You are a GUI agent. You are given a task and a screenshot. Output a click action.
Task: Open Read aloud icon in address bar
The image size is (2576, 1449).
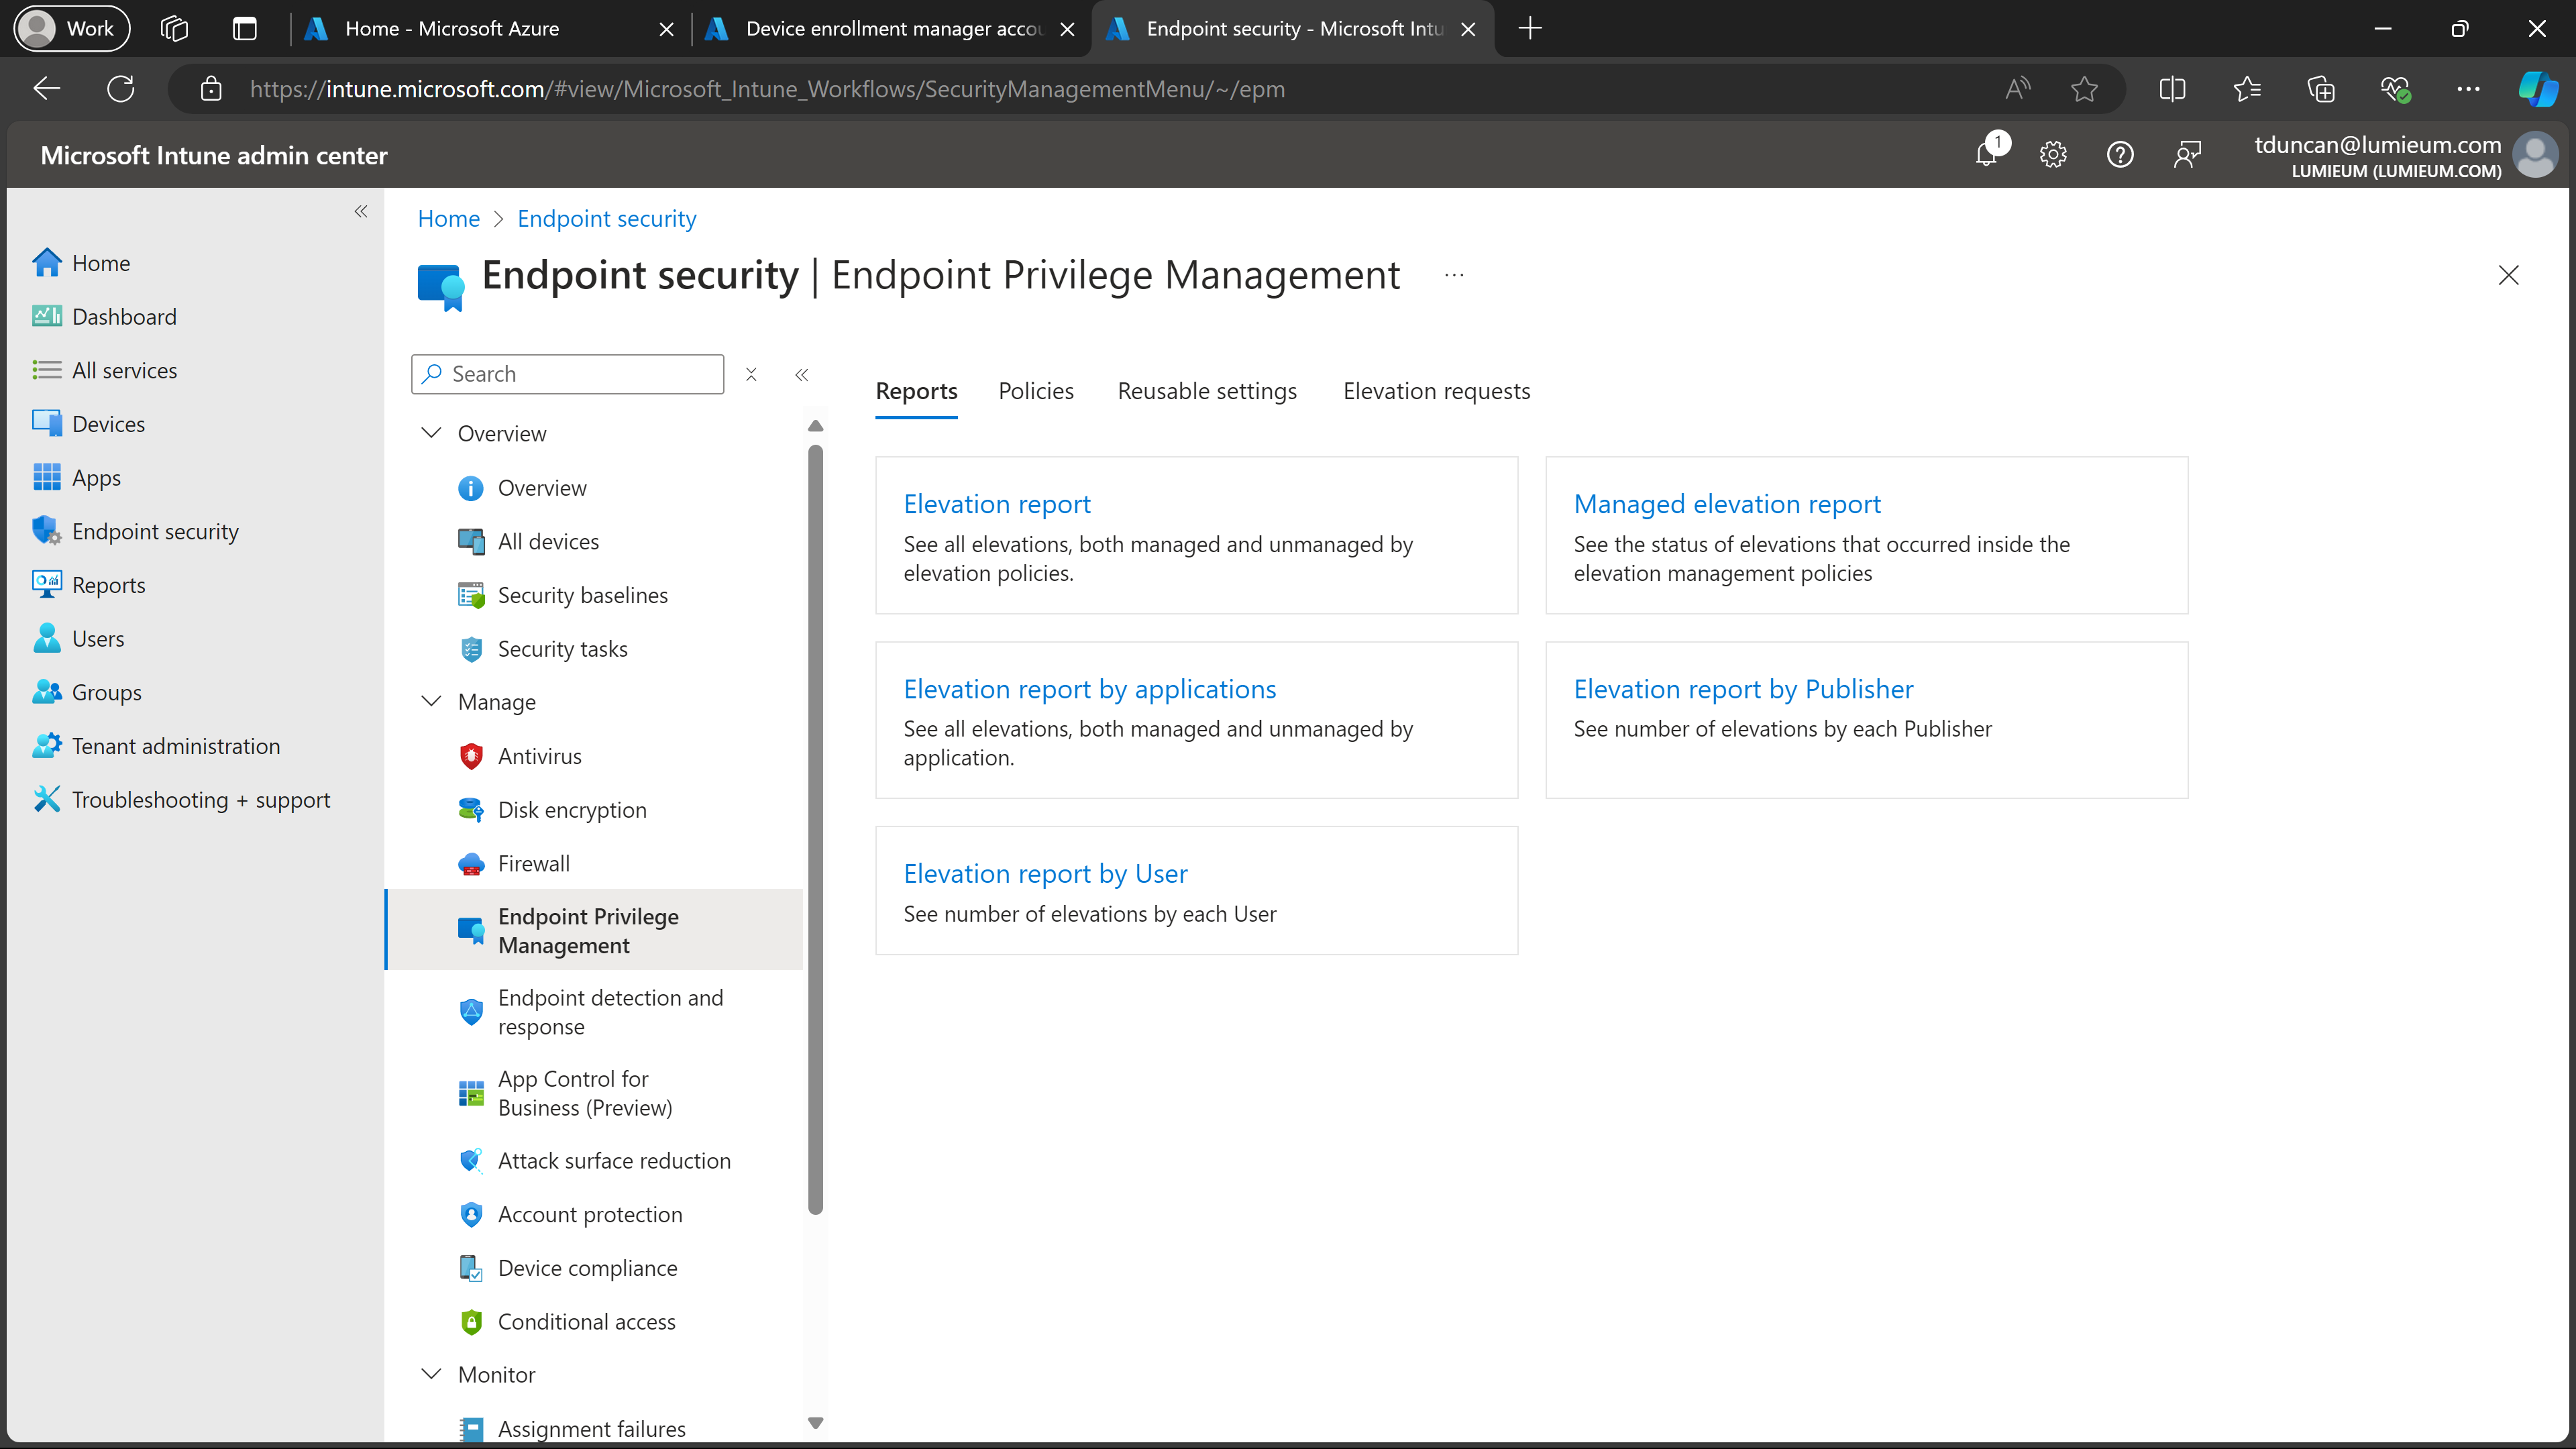[2018, 89]
